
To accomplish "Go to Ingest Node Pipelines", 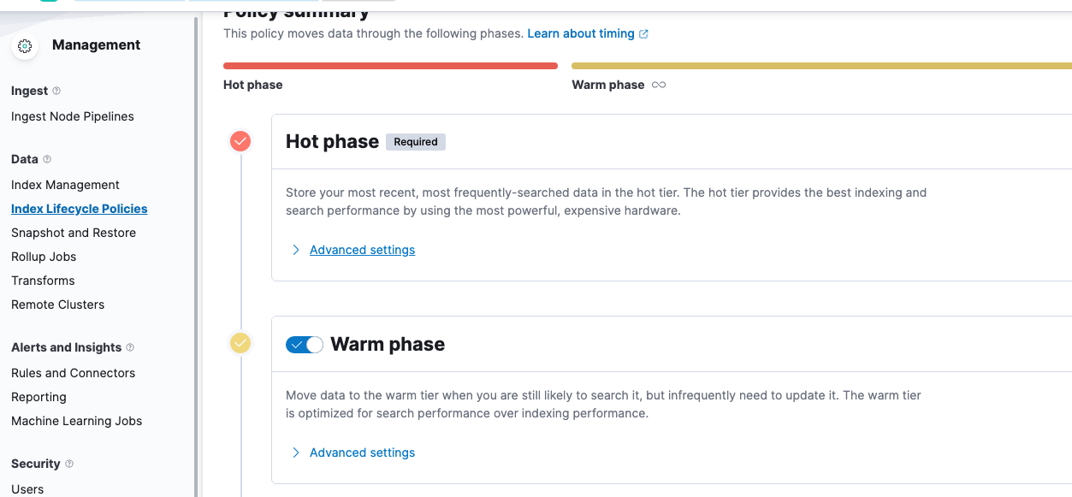I will (x=73, y=116).
